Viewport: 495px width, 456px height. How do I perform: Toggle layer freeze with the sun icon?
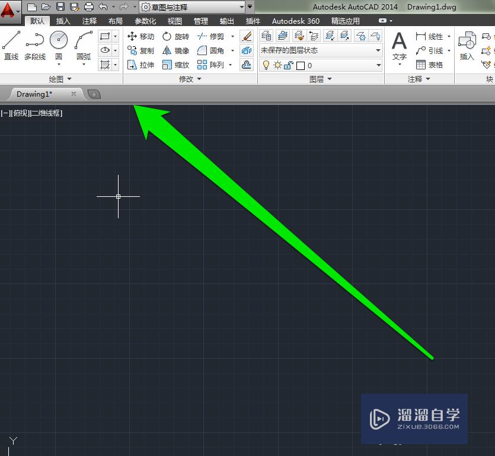pyautogui.click(x=276, y=65)
